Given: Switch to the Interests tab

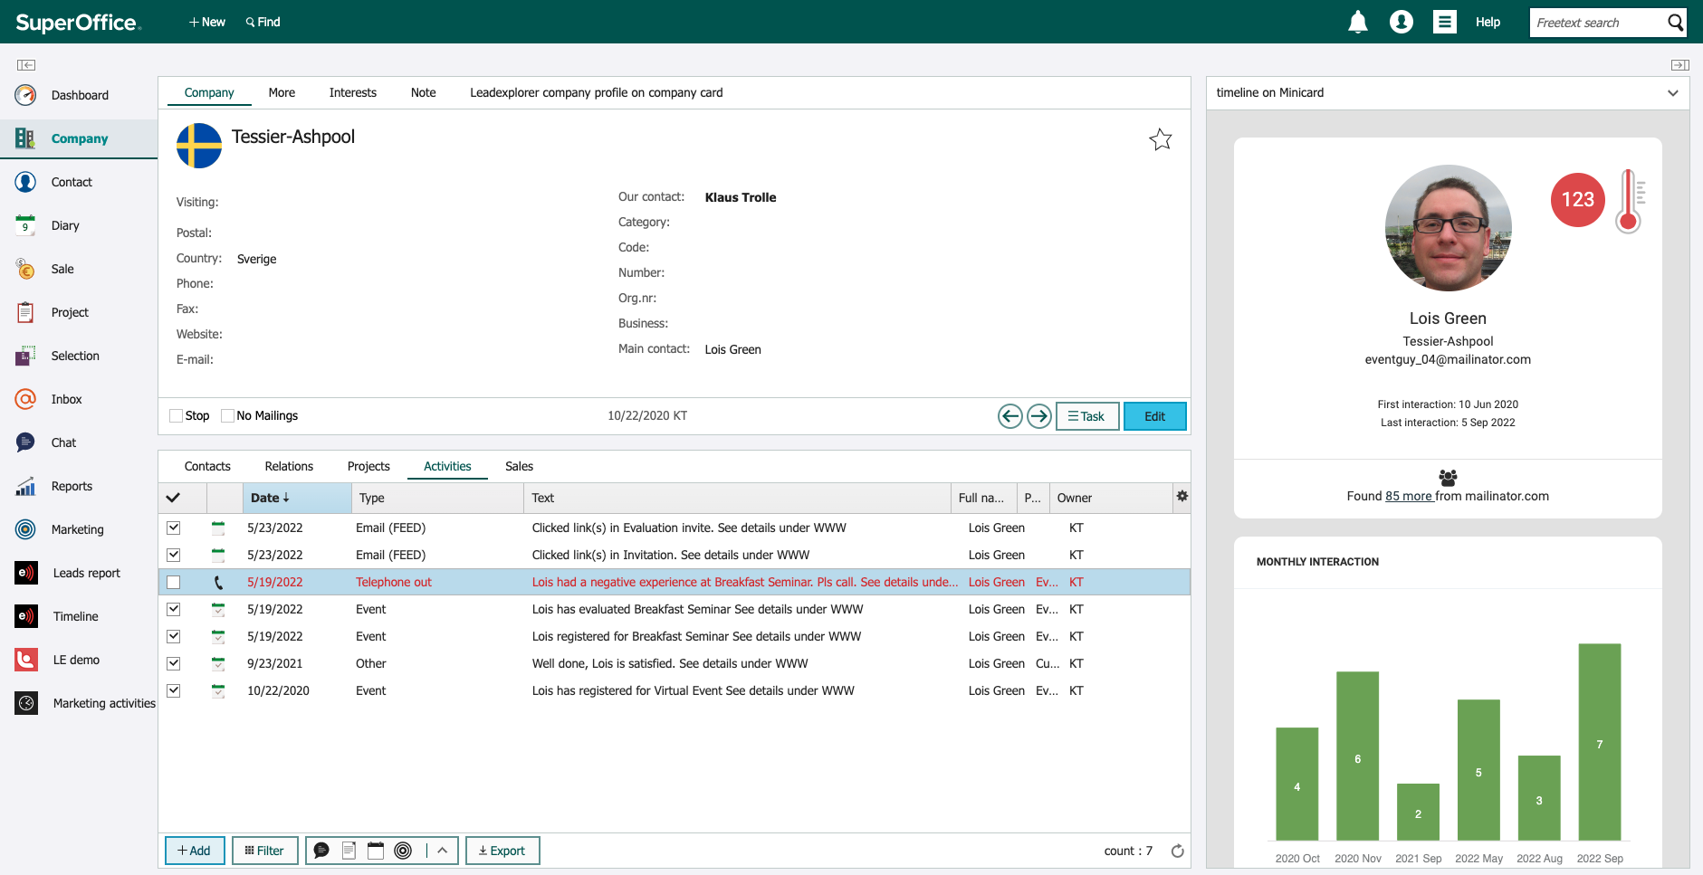Looking at the screenshot, I should pyautogui.click(x=352, y=92).
